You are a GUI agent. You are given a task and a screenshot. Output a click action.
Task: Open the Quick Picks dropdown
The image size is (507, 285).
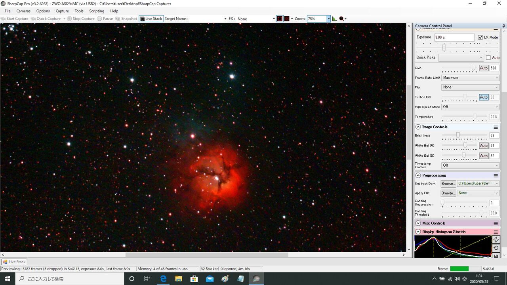click(461, 58)
